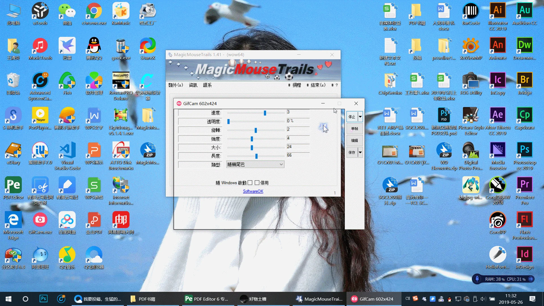
Task: Check the 隨 Windows 啟動 checkbox
Action: click(250, 183)
